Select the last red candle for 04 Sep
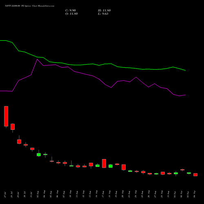Image resolution: width=204 pixels, height=204 pixels. pos(195,175)
